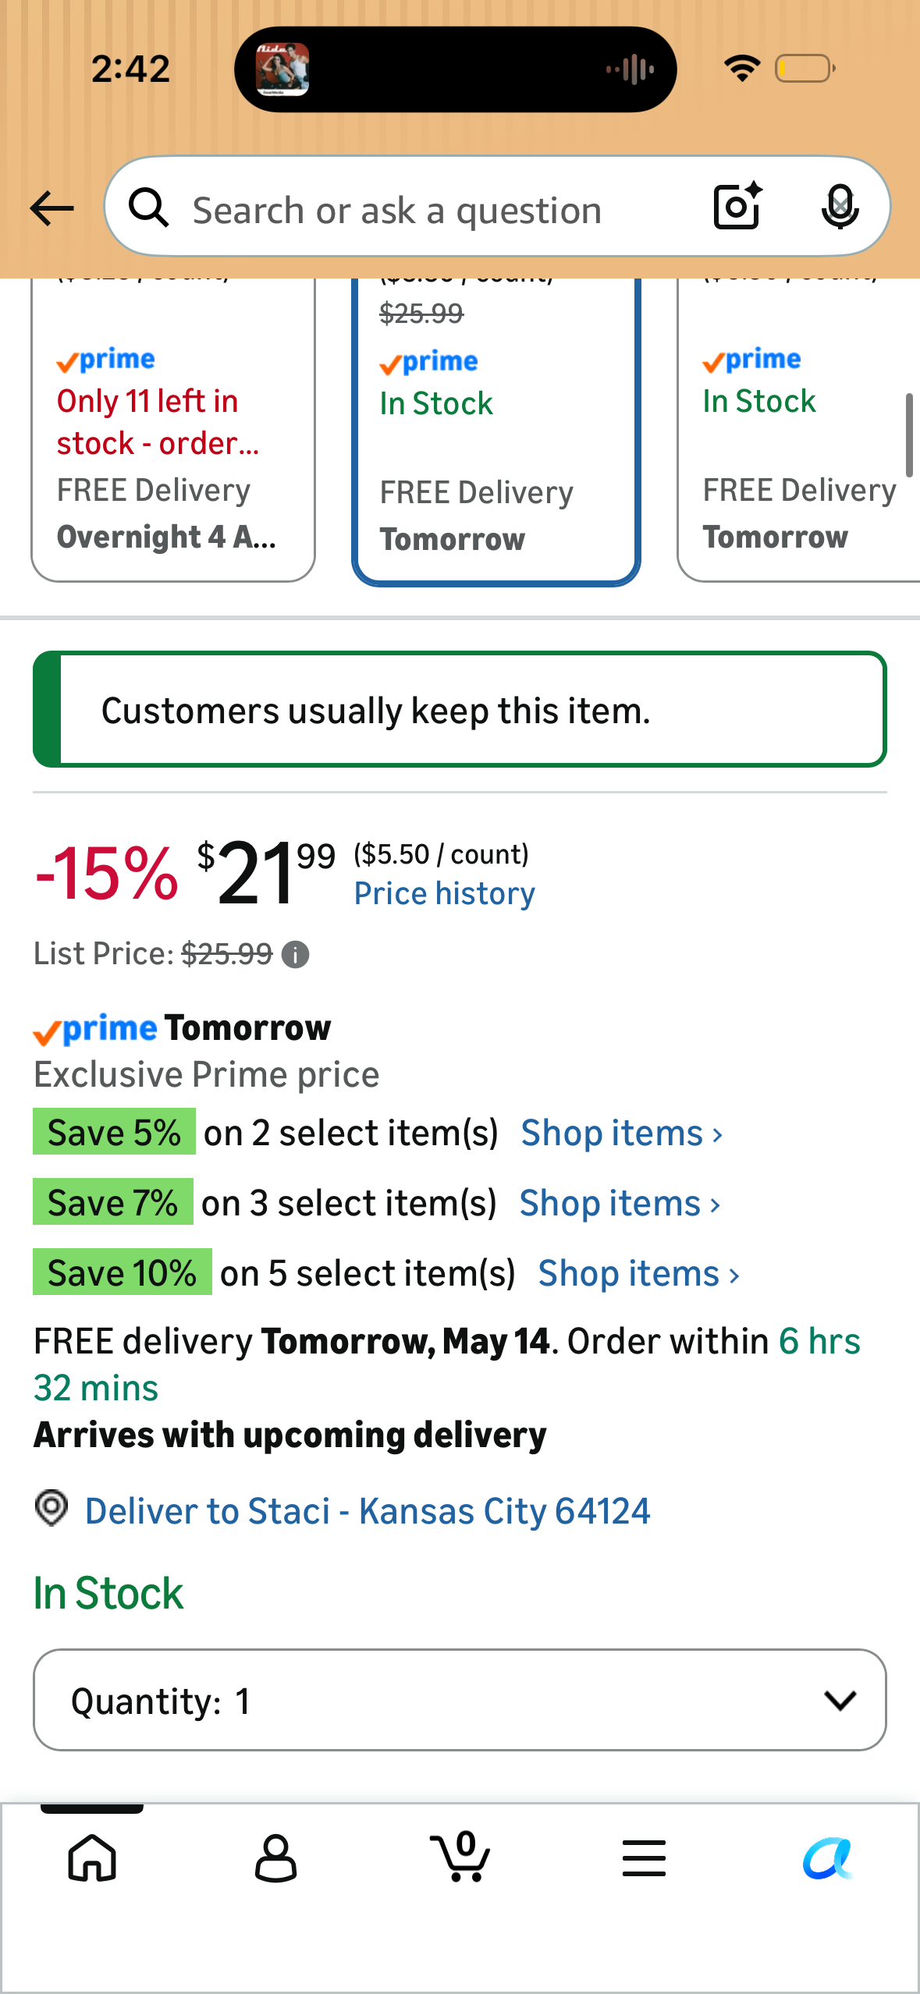Change delivery address Kansas City 64124

click(368, 1511)
